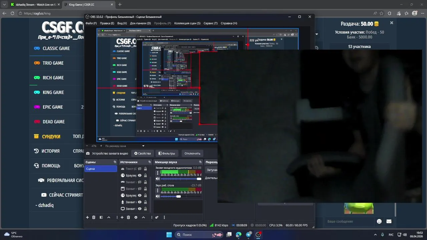This screenshot has width=427, height=240.
Task: Open the Файл menu in OBS
Action: [91, 23]
